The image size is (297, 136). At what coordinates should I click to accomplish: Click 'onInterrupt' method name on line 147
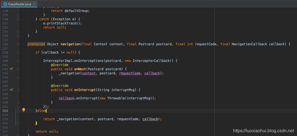pos(85,90)
